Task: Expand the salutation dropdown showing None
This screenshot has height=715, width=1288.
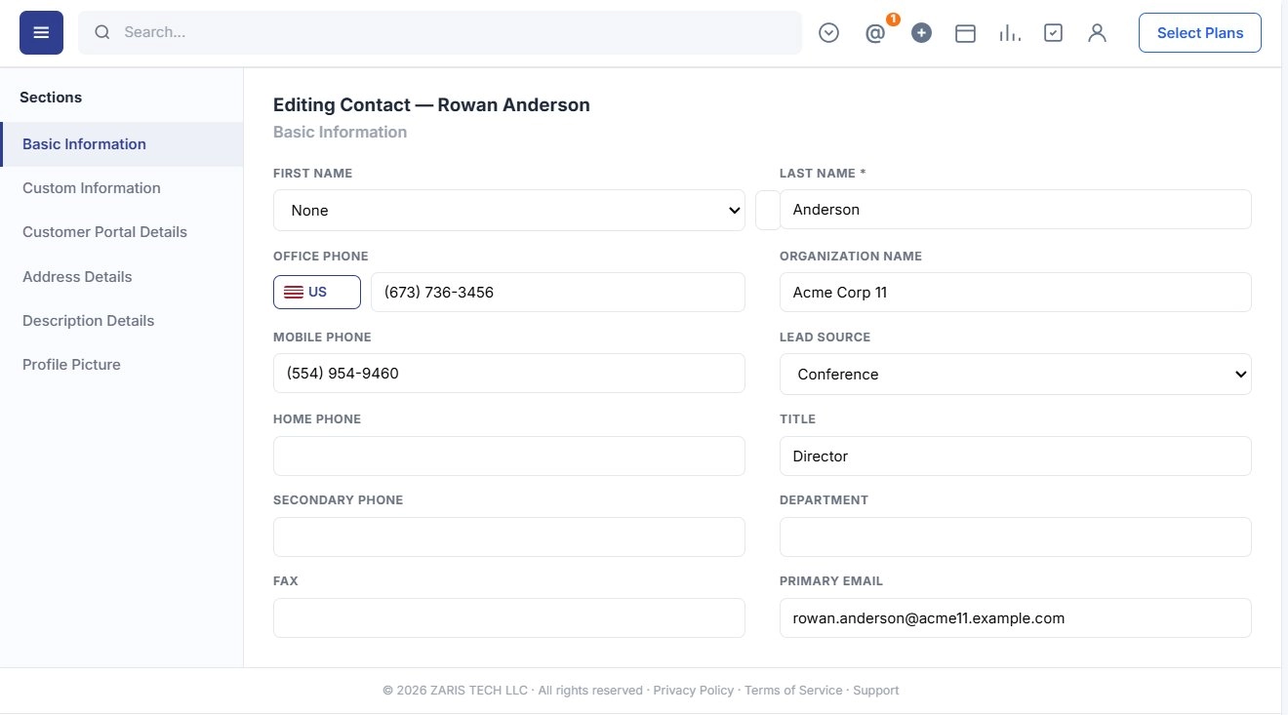Action: (x=509, y=211)
